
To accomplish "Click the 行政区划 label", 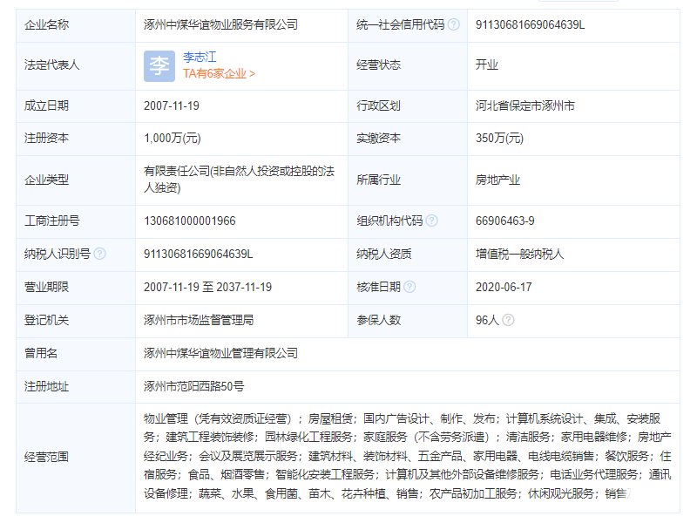I will coord(378,105).
